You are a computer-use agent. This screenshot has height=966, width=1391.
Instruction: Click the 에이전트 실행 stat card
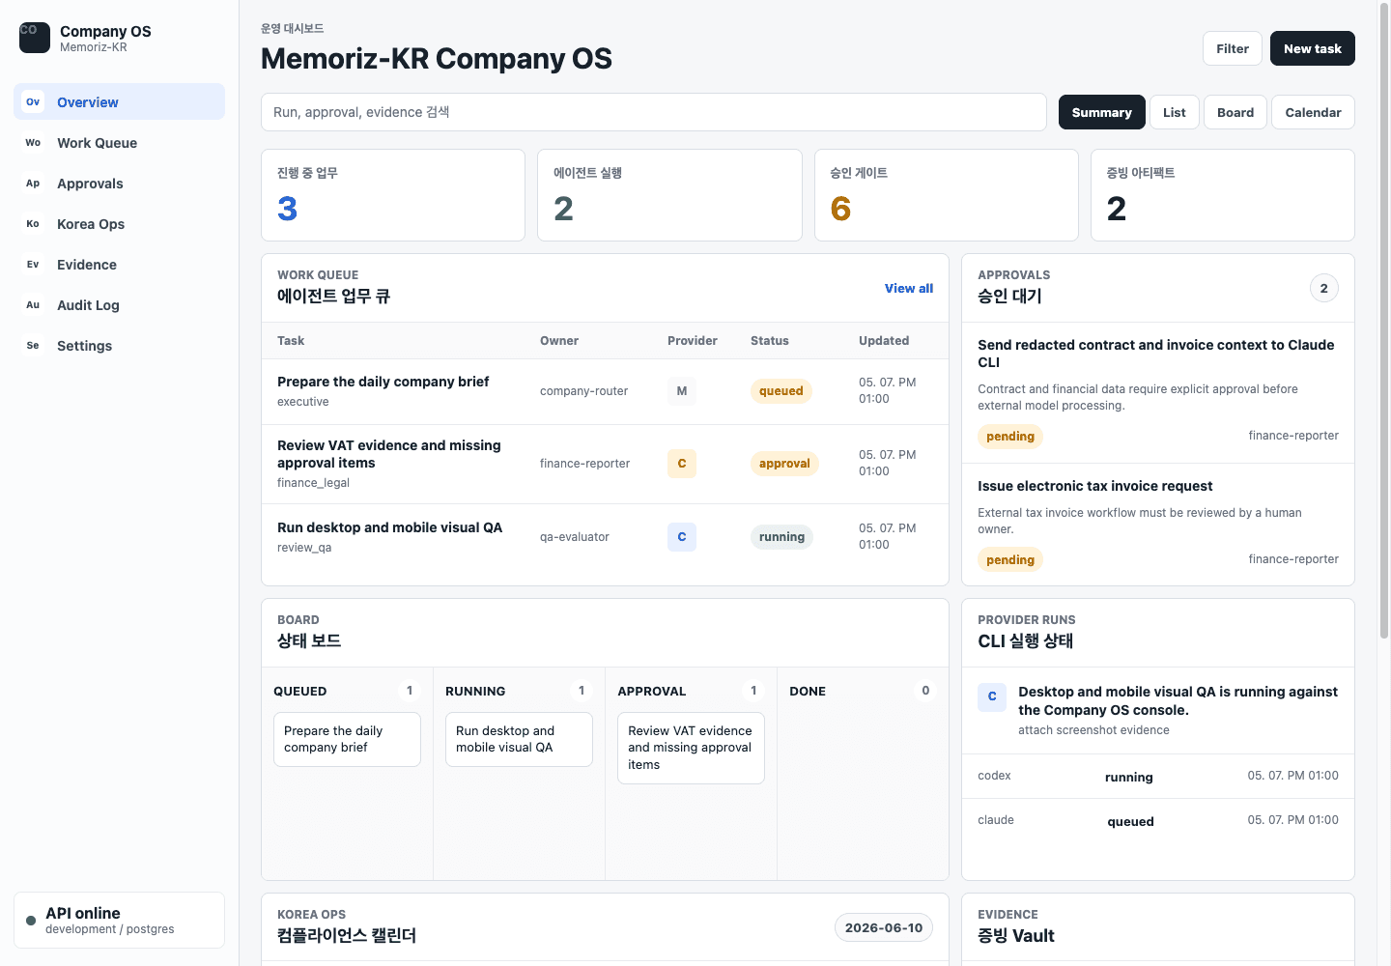[x=669, y=195]
